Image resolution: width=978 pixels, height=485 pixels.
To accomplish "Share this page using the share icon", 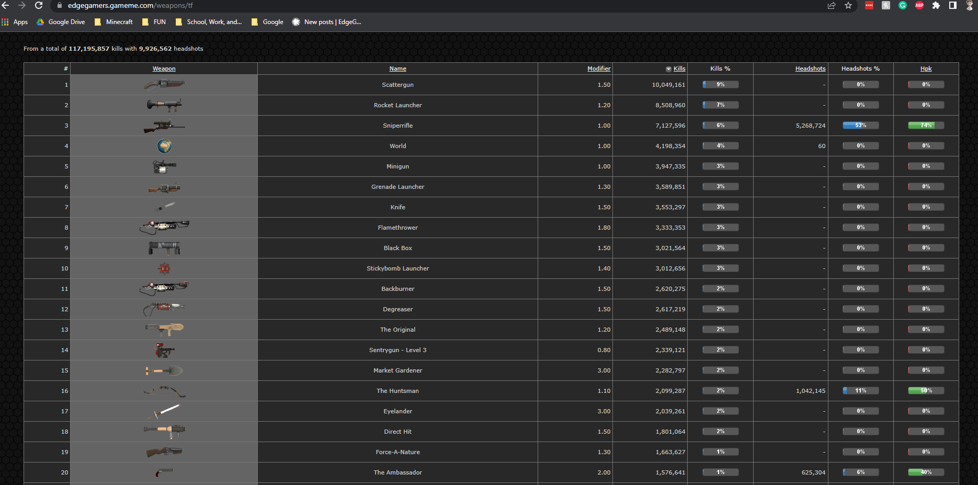I will [832, 5].
